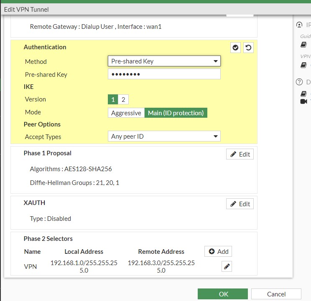Edit the XAUTH settings

tap(240, 204)
